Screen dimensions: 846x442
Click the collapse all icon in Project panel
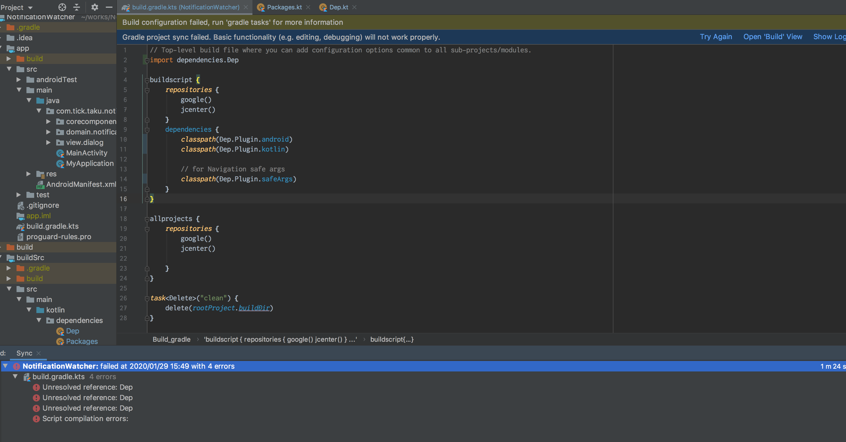coord(77,7)
